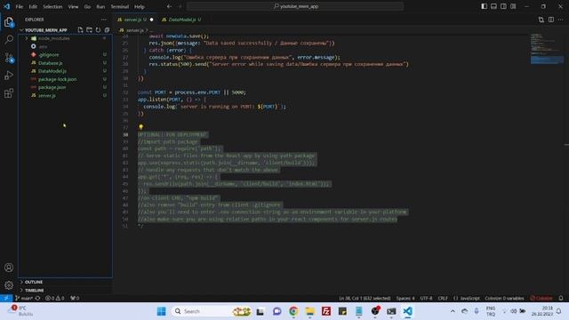The image size is (569, 320).
Task: Open the Run menu
Action: tap(100, 6)
